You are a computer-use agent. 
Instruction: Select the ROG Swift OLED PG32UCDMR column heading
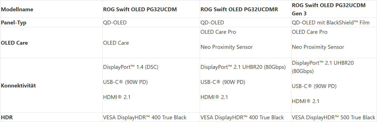(239, 9)
